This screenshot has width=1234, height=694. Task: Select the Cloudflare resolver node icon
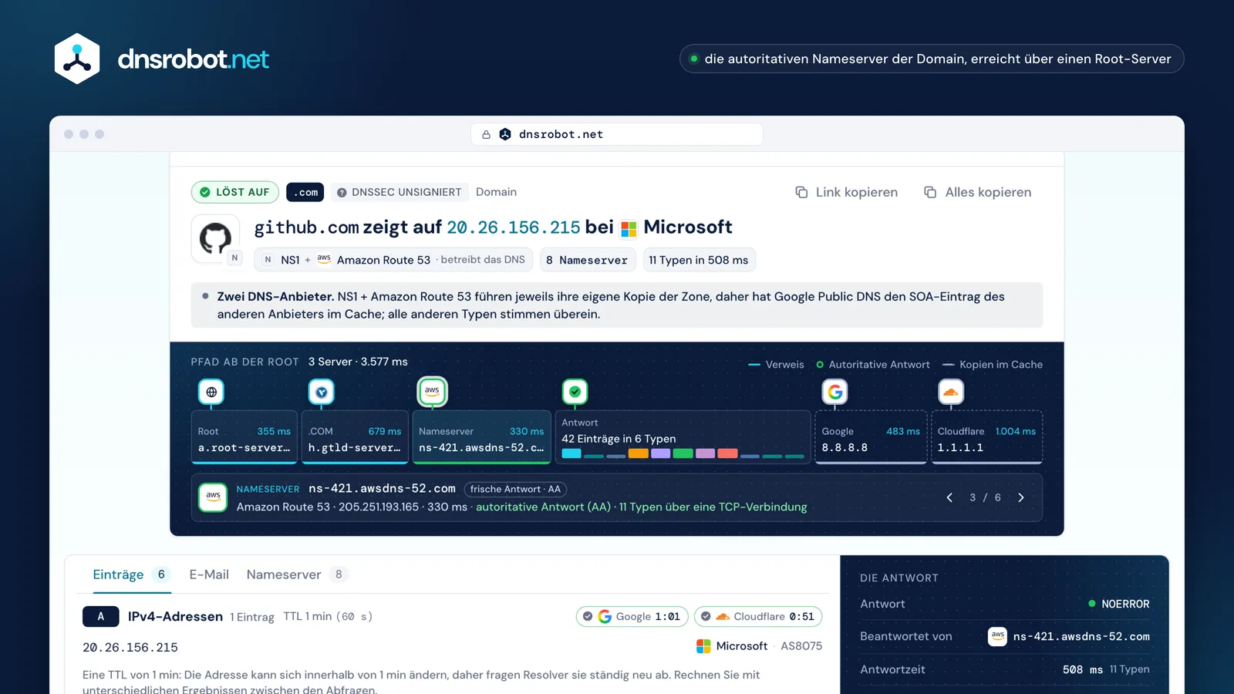point(951,392)
